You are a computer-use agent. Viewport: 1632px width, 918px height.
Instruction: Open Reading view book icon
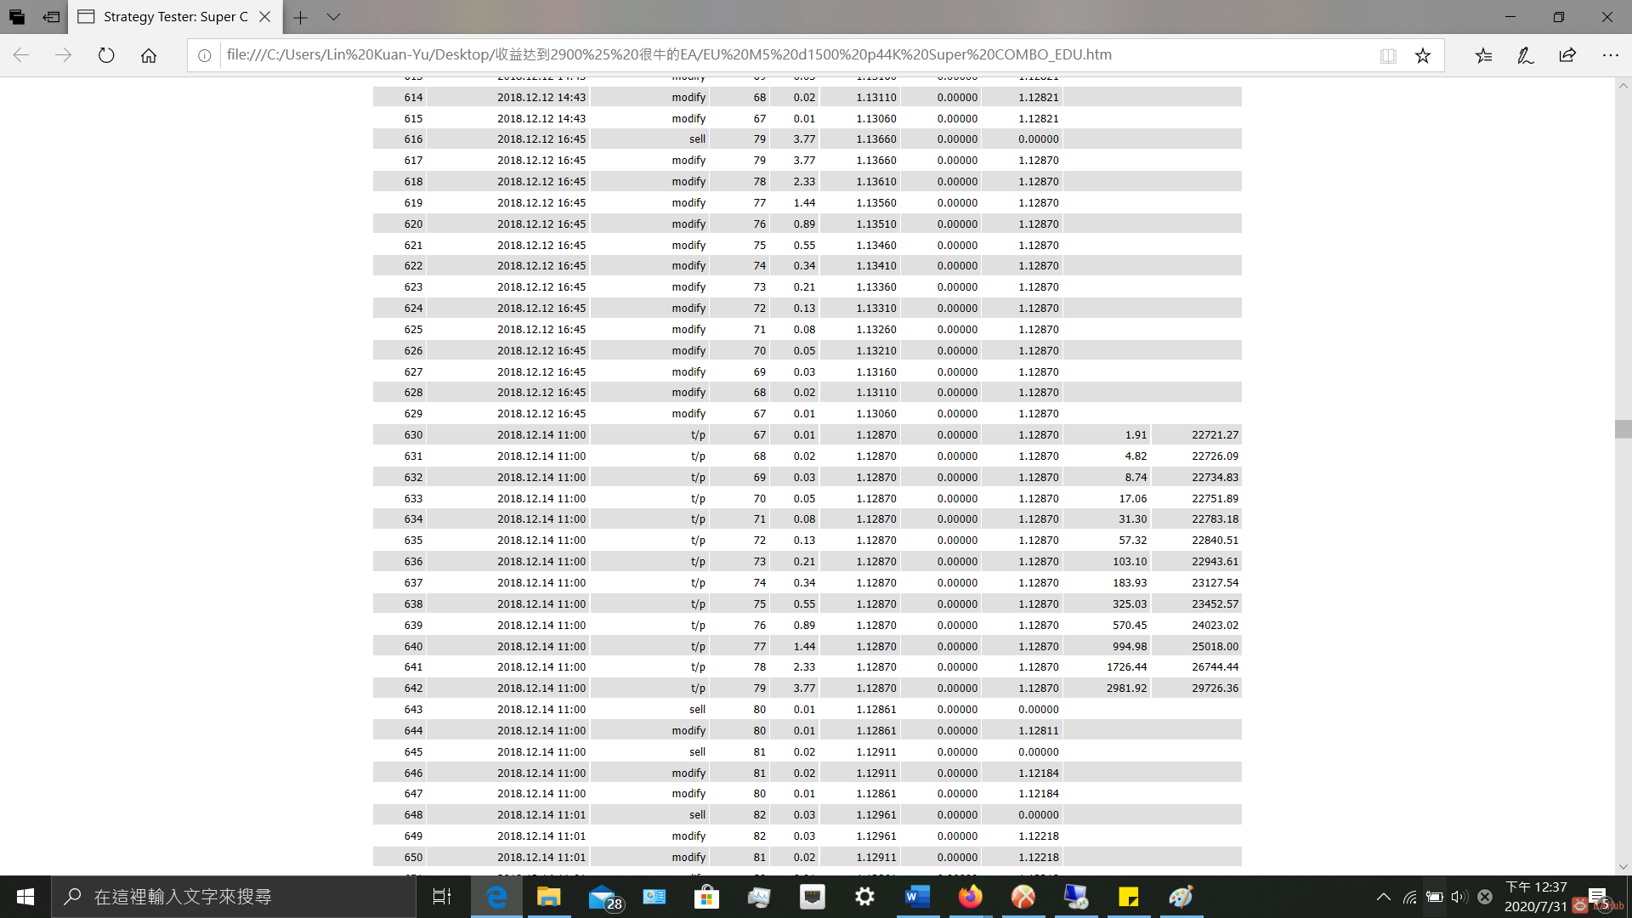pos(1388,55)
